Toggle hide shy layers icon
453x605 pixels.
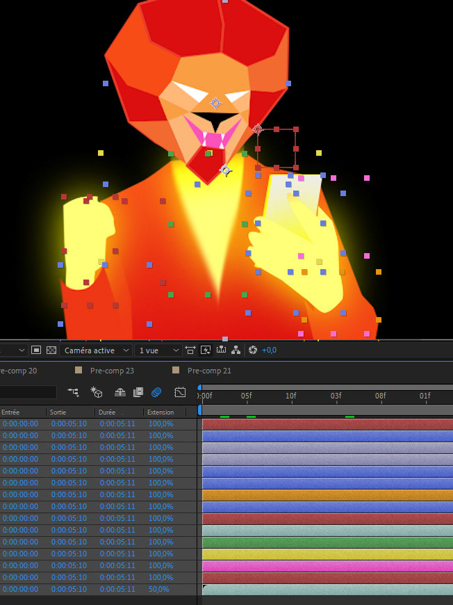point(120,392)
